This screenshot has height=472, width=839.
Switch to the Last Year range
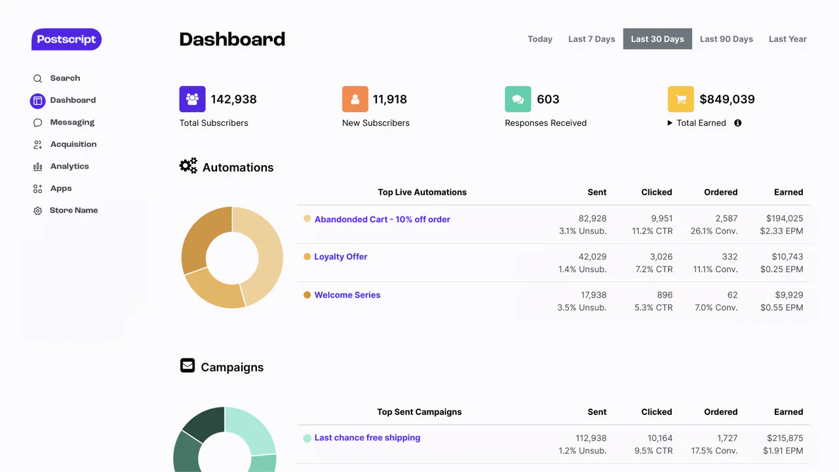tap(787, 39)
